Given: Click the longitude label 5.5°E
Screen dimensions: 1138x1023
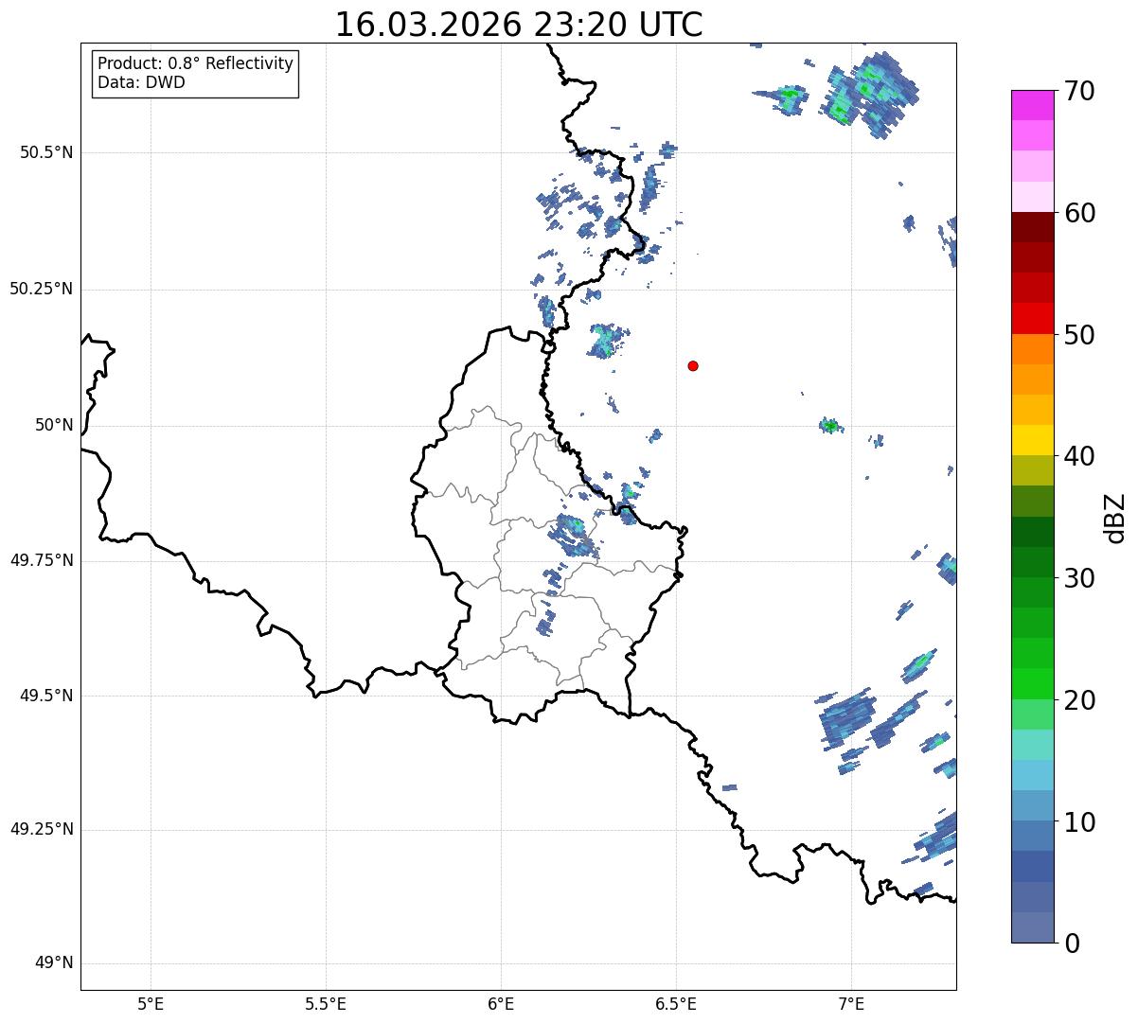Looking at the screenshot, I should [326, 1003].
